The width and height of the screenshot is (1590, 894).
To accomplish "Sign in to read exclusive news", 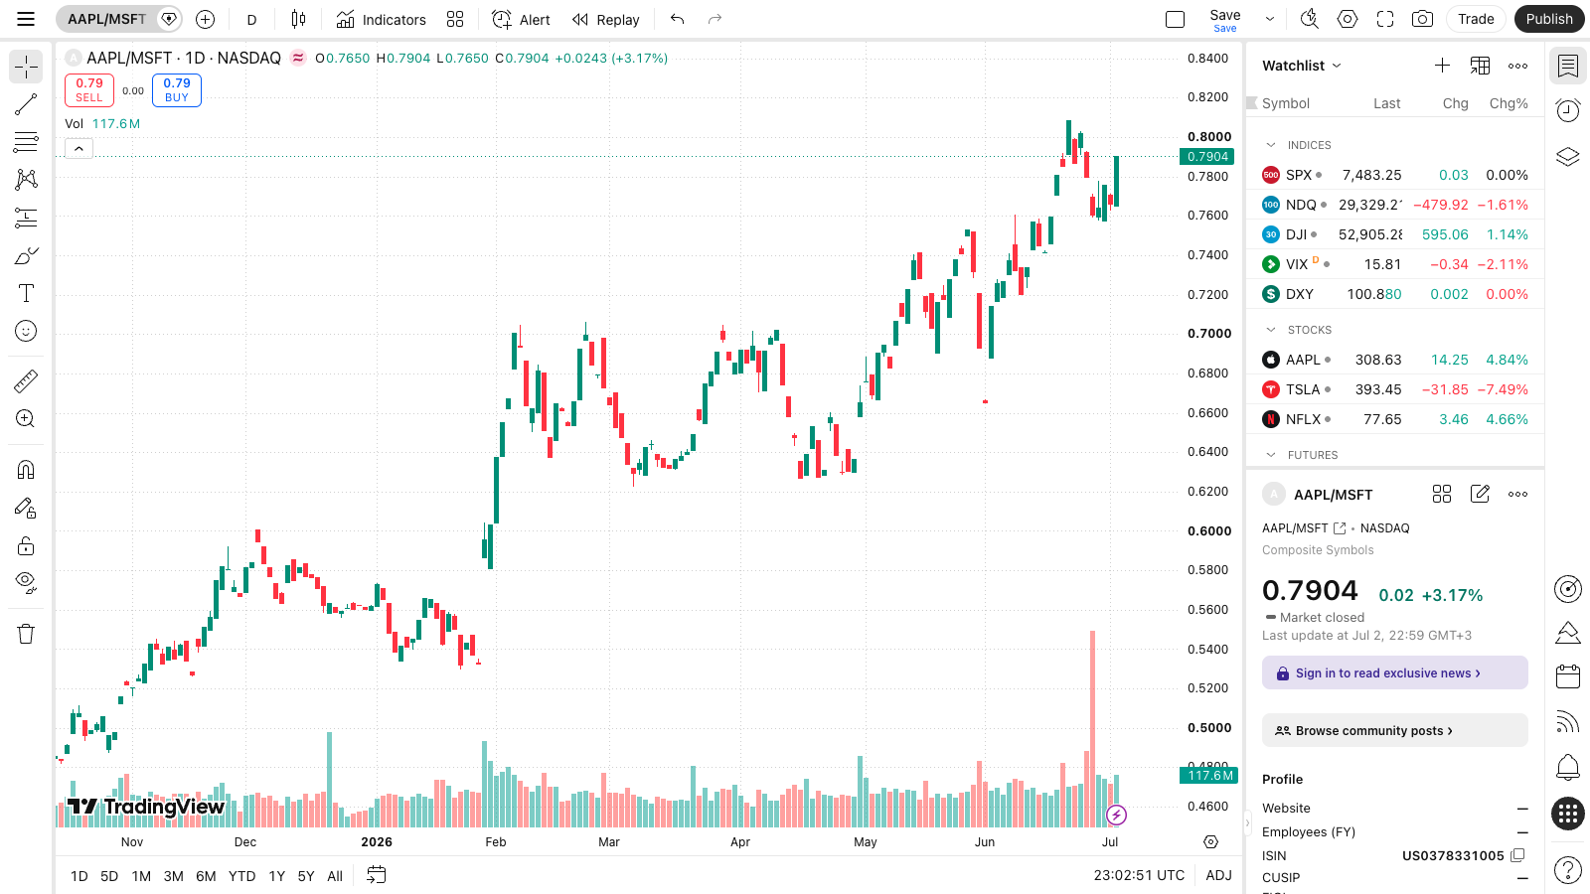I will [1395, 672].
